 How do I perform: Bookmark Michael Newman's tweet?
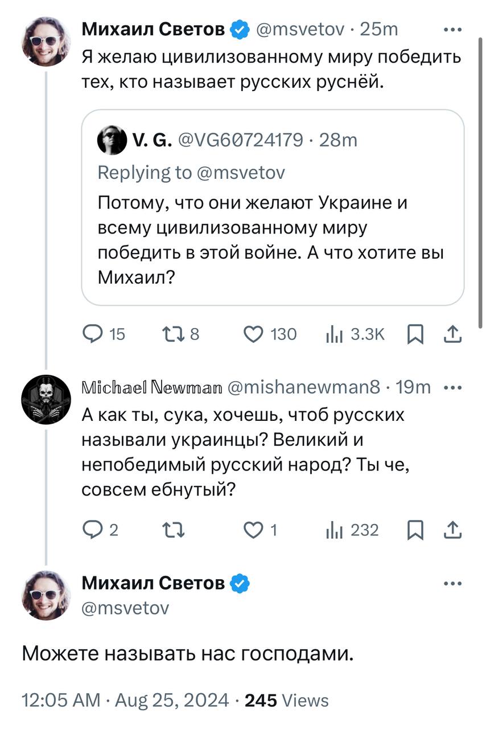pos(415,531)
